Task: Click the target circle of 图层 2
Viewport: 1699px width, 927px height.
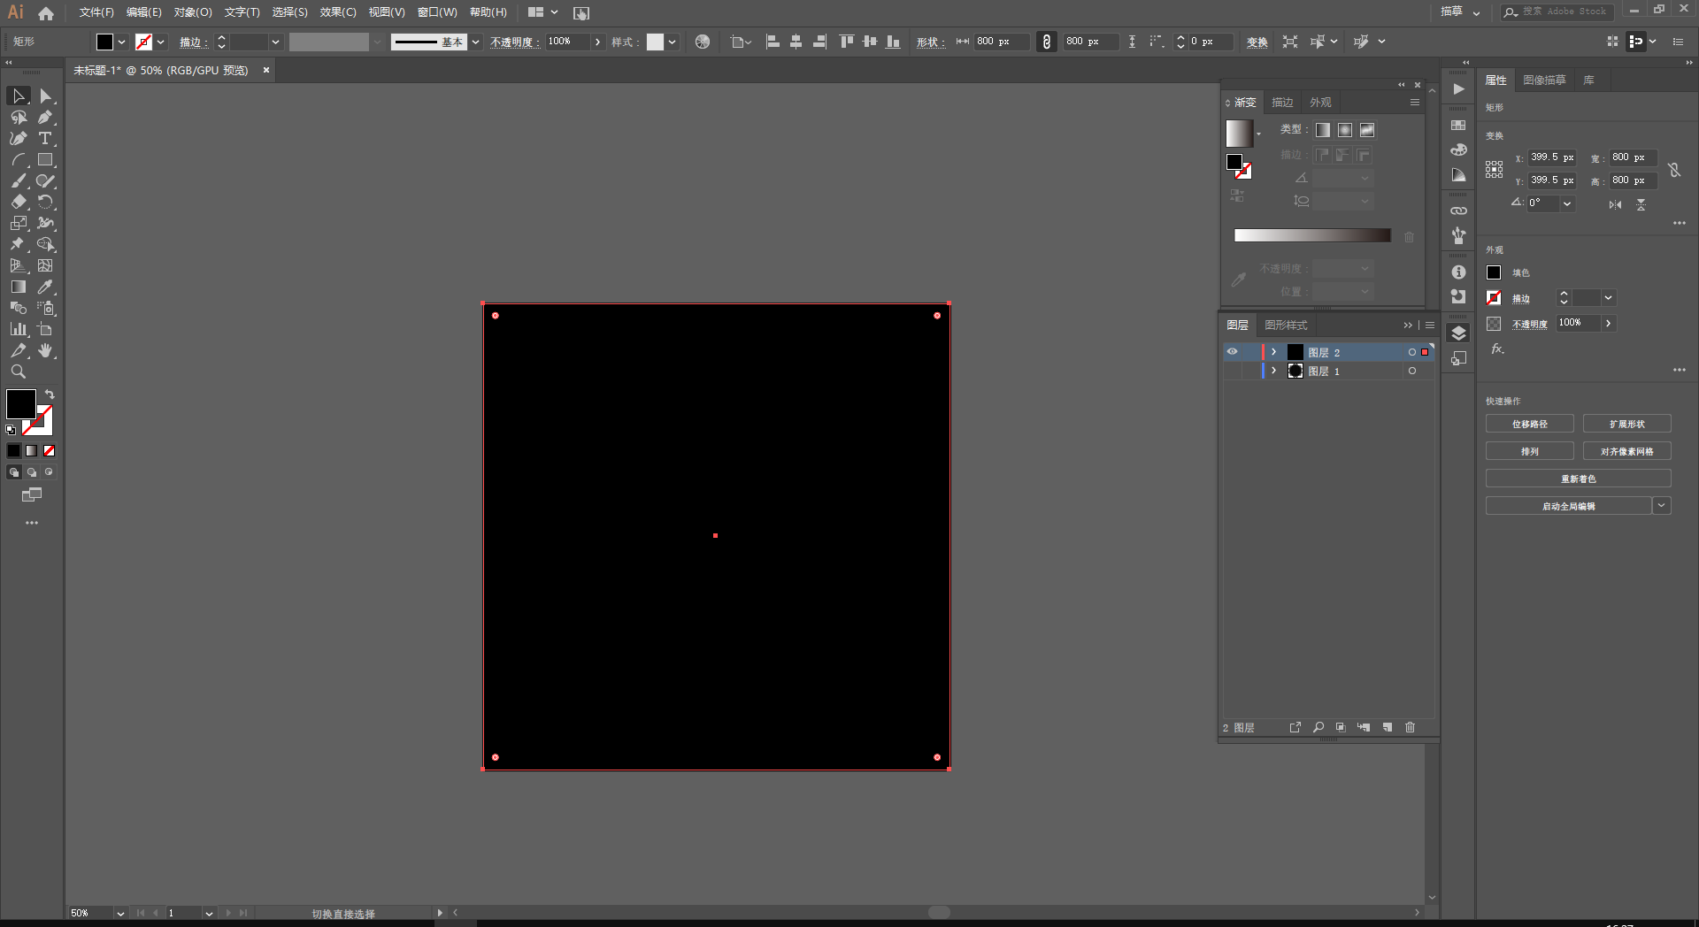Action: pyautogui.click(x=1411, y=352)
